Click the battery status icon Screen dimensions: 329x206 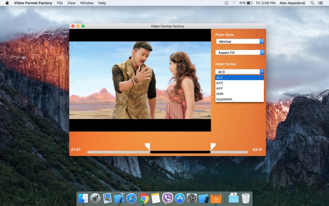coord(249,3)
